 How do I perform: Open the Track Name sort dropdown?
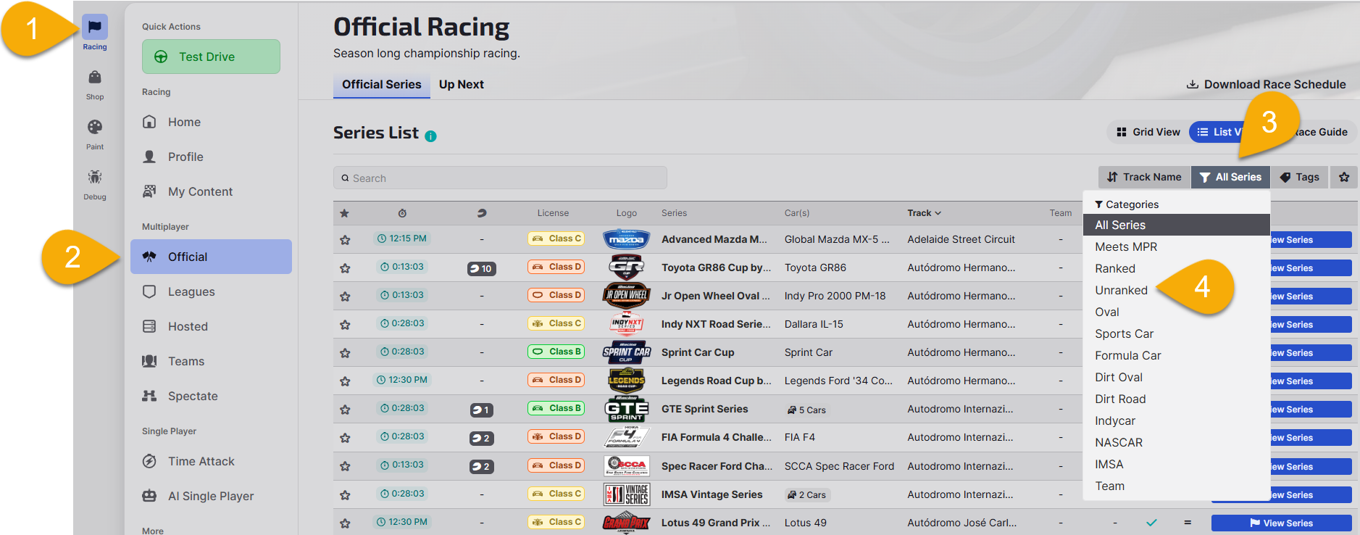tap(1144, 177)
